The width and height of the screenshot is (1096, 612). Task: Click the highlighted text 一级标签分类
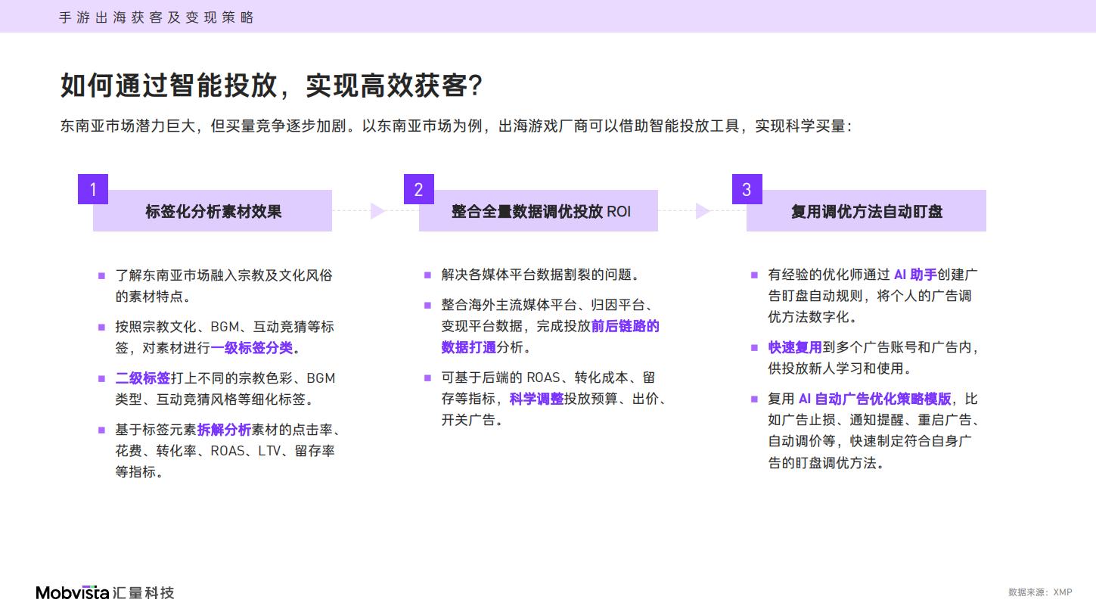coord(252,348)
